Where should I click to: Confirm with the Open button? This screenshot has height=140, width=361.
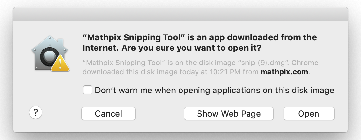(309, 114)
